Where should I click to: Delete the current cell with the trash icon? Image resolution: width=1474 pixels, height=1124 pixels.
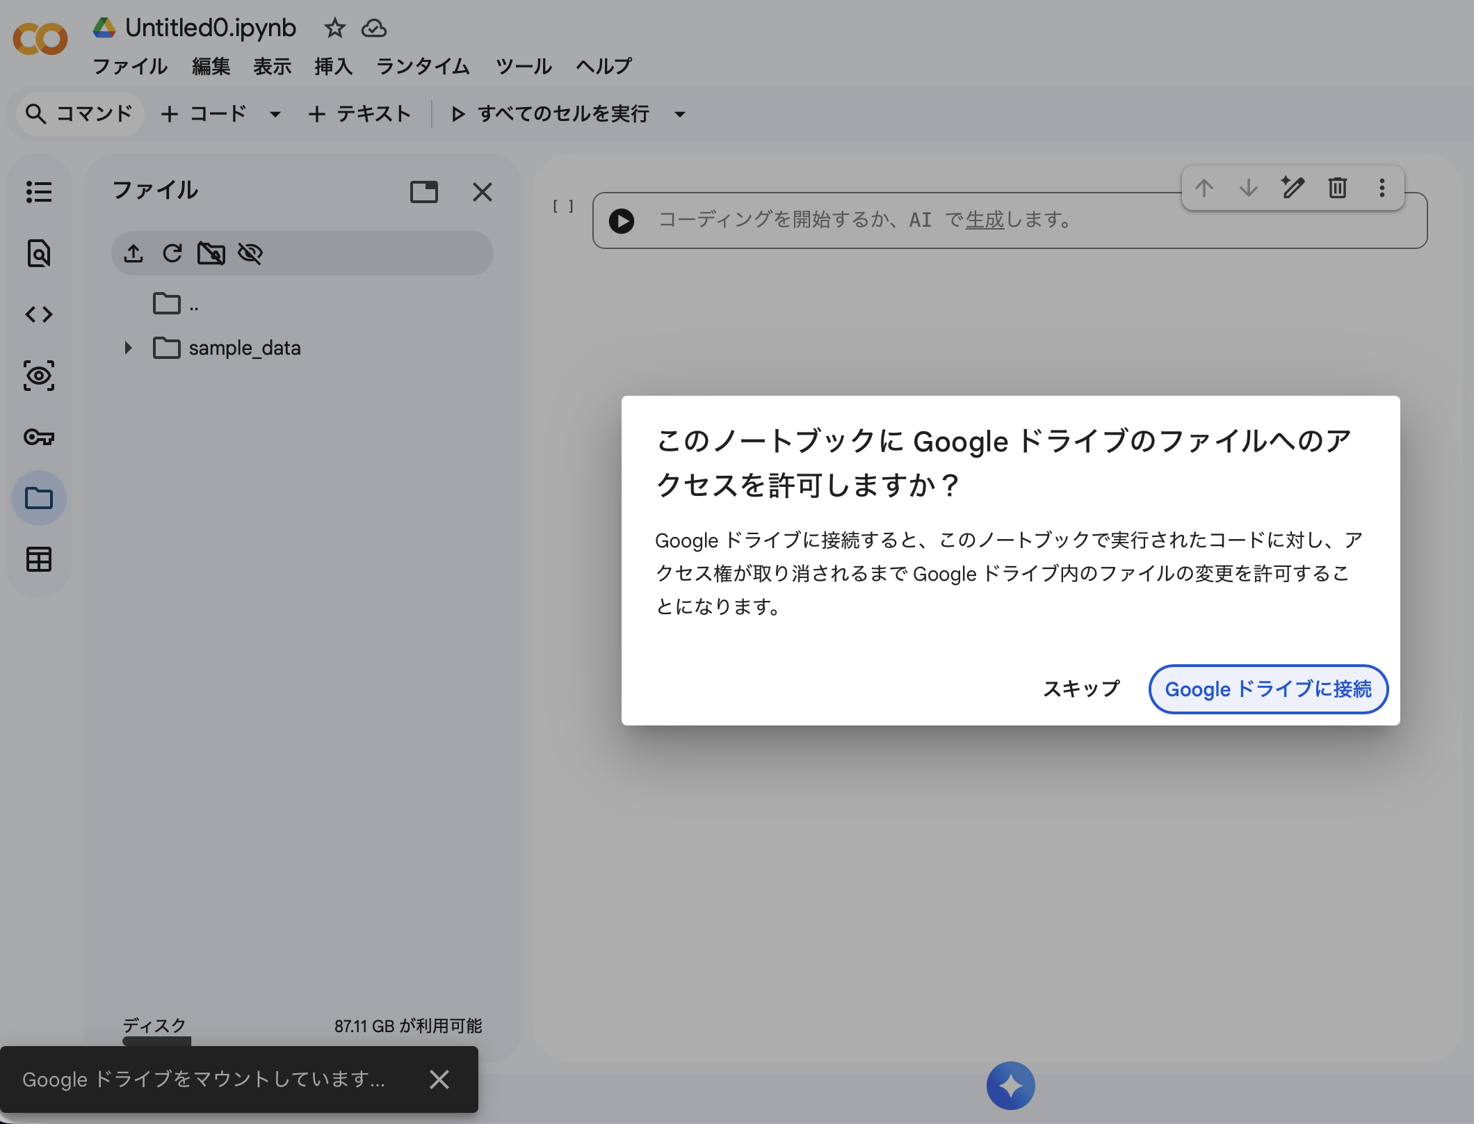(1336, 188)
